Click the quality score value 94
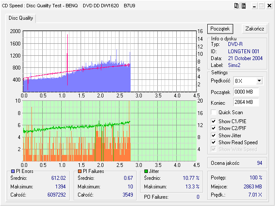 pyautogui.click(x=259, y=163)
